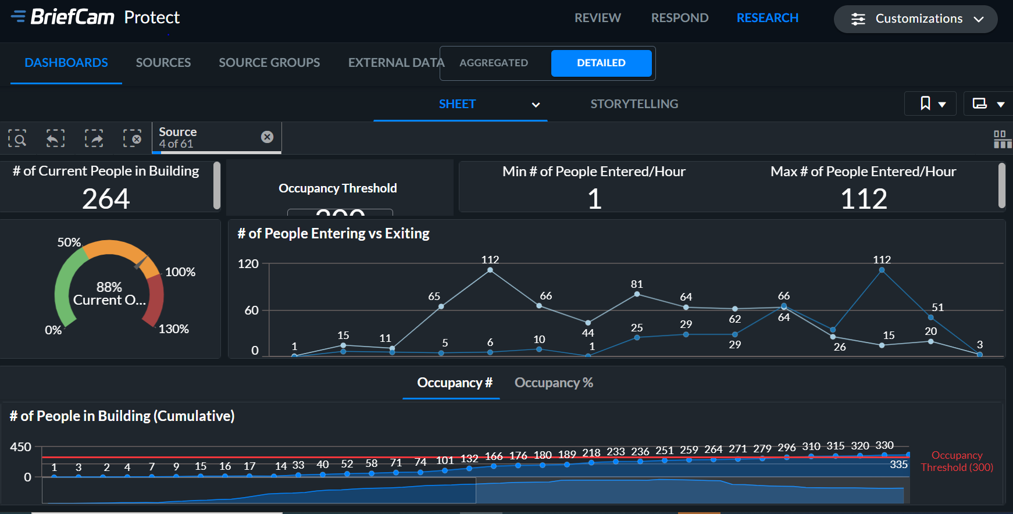Open the Source Groups tab
1013x514 pixels.
tap(269, 63)
